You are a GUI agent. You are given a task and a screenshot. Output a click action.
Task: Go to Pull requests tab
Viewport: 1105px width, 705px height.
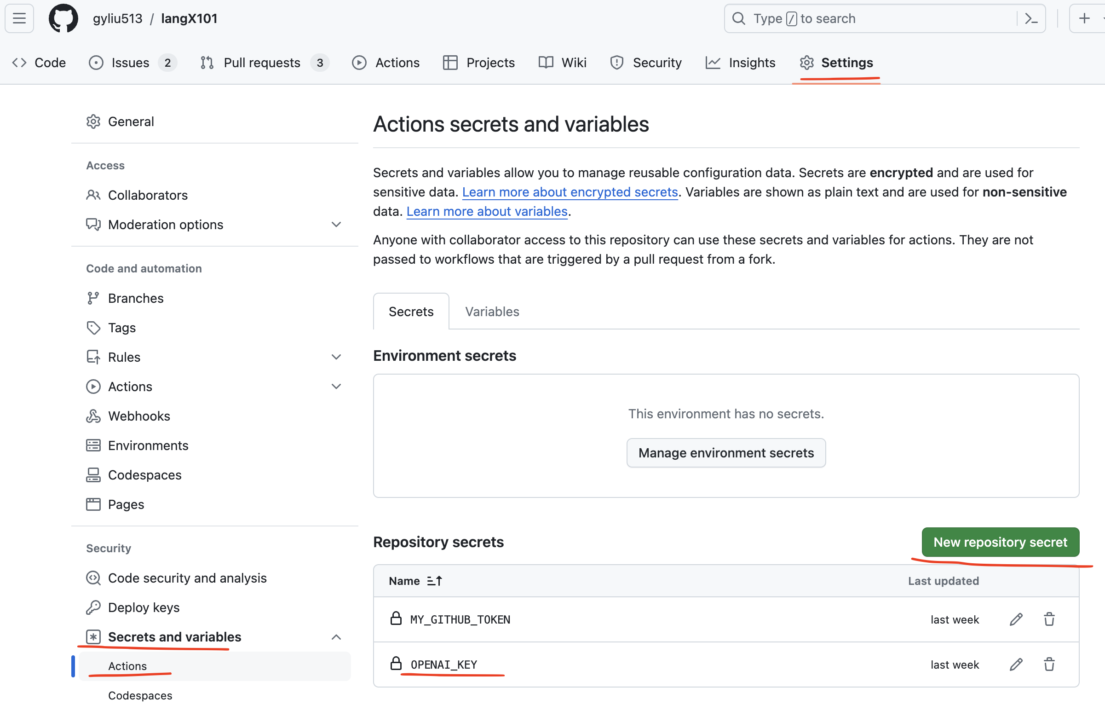pos(265,63)
